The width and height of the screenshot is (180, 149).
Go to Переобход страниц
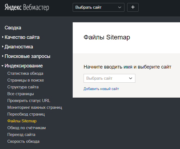coord(26,114)
